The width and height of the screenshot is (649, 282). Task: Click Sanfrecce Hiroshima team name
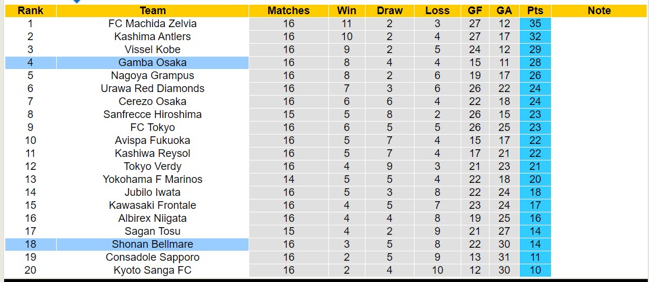click(152, 114)
